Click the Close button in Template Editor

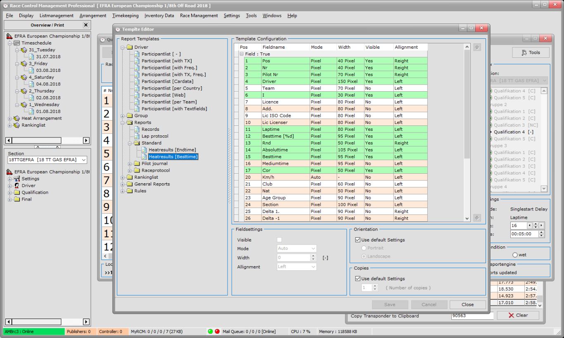click(x=467, y=305)
